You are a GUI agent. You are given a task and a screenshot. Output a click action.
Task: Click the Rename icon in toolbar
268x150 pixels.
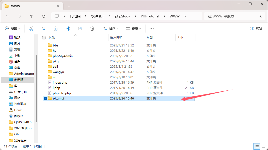68,29
